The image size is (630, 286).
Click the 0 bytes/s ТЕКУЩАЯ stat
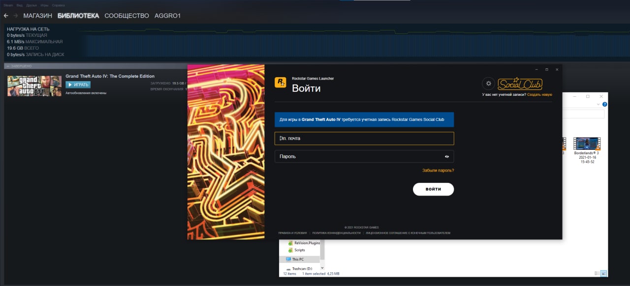[27, 35]
